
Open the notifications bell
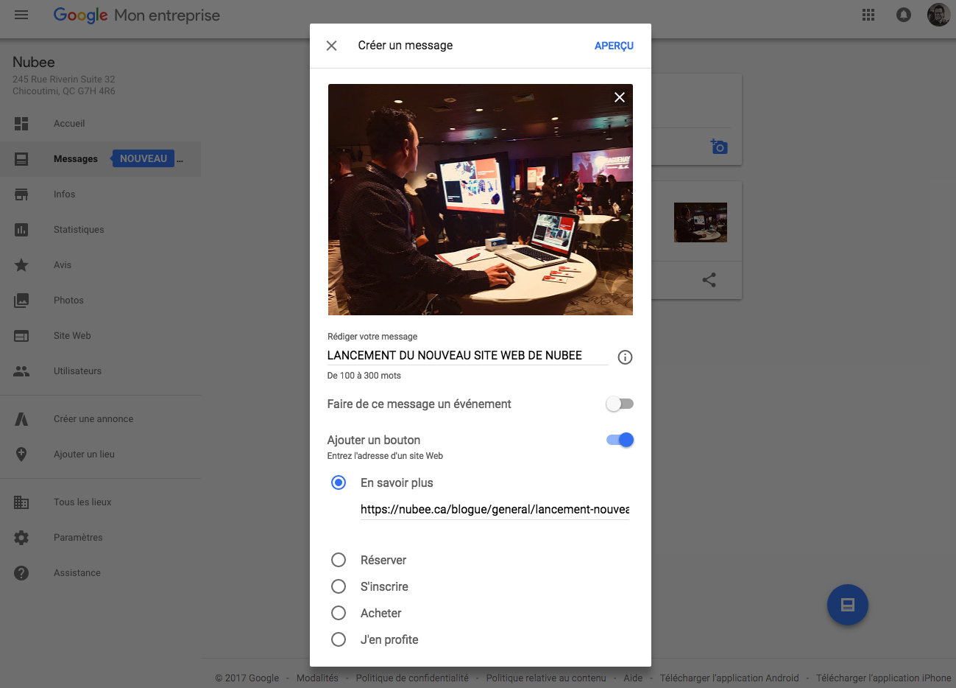click(x=904, y=15)
